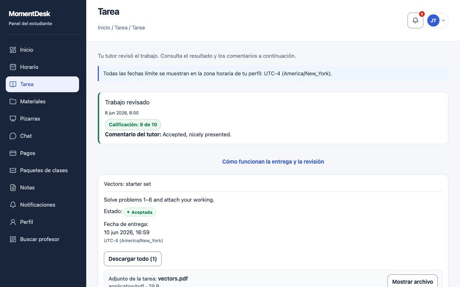460x287 pixels.
Task: Click the tutor comment 'Accepted, nicely presented.'
Action: [x=197, y=135]
